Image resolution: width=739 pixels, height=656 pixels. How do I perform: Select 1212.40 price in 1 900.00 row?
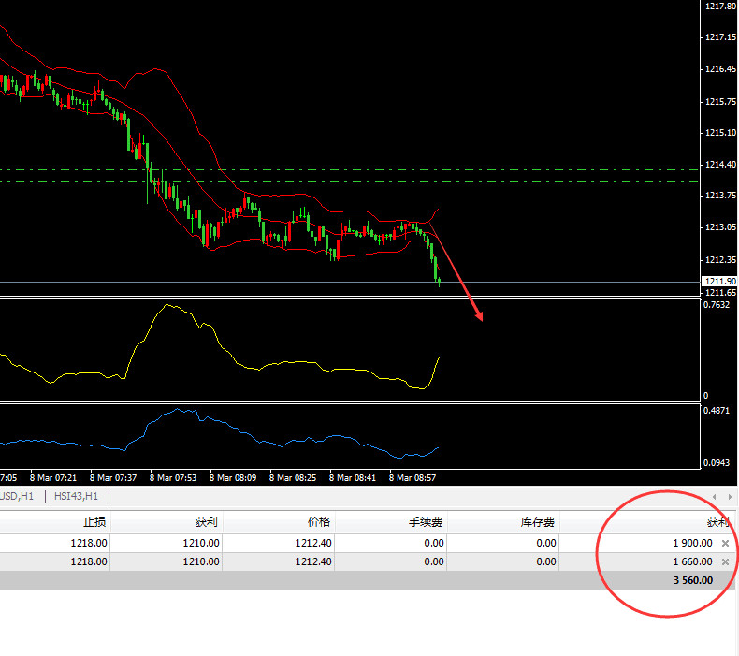pyautogui.click(x=313, y=544)
